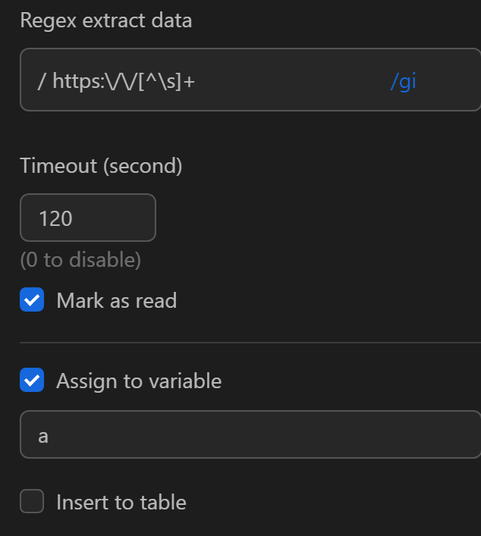Click the white checkmark icon beside Assign to variable
This screenshot has height=536, width=481.
(x=32, y=380)
